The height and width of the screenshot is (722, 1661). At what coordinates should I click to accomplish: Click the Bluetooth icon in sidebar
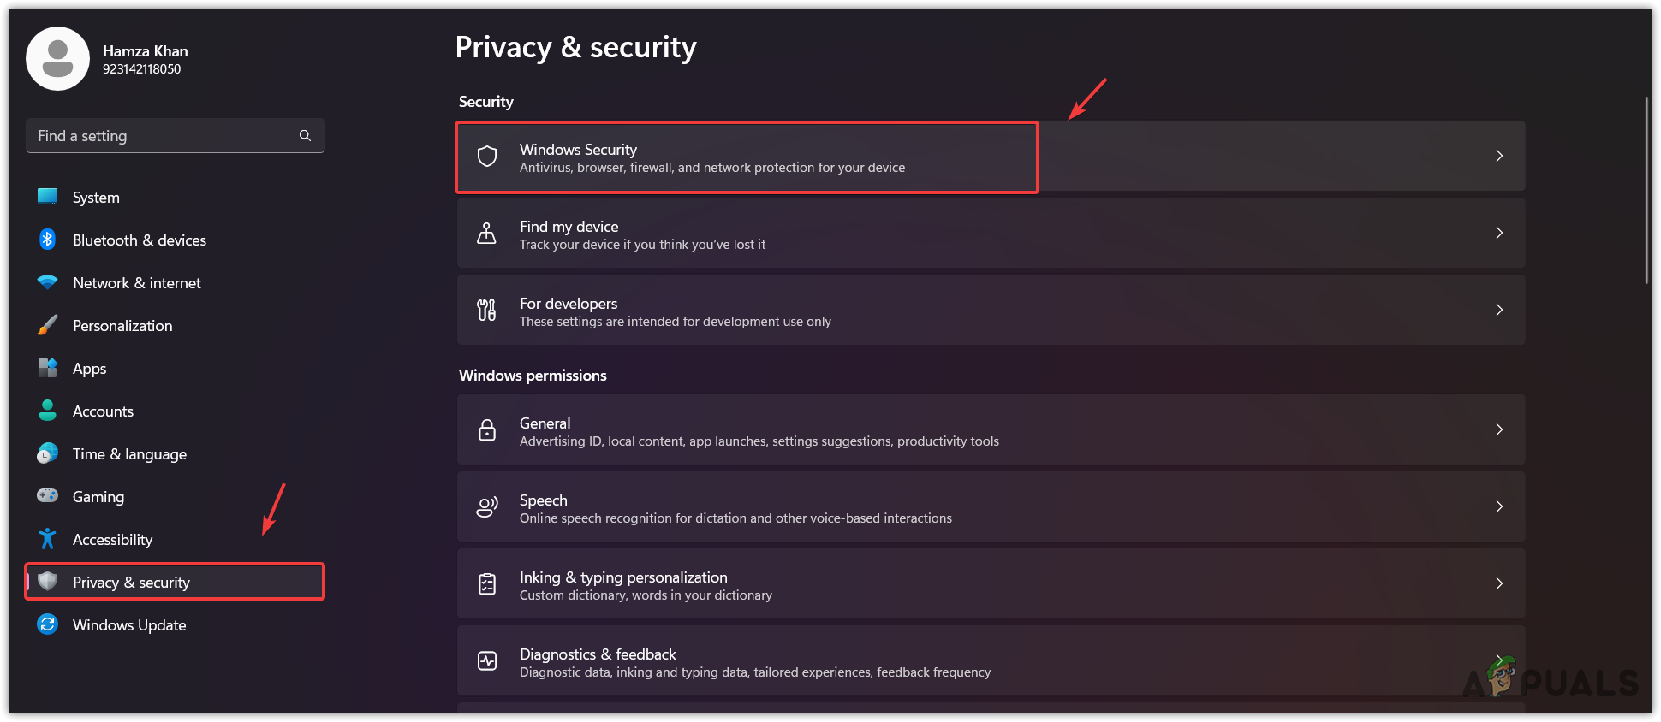pos(48,240)
